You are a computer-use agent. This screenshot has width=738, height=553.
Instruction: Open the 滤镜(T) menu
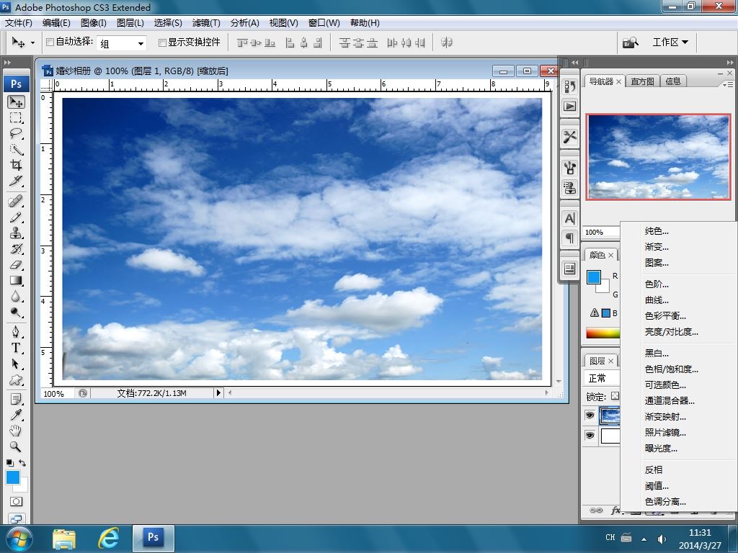pyautogui.click(x=206, y=23)
